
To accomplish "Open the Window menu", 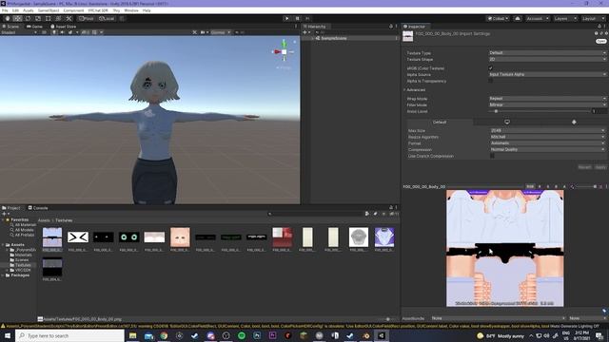I will click(131, 10).
